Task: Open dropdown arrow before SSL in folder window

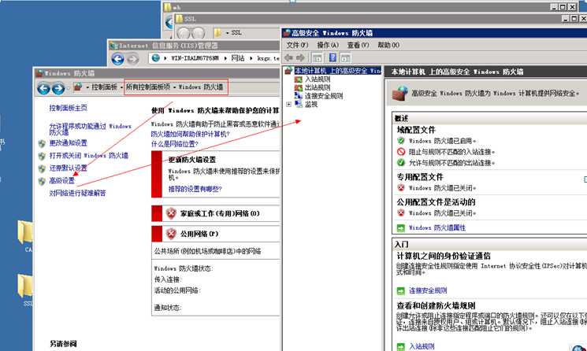Action: point(227,33)
